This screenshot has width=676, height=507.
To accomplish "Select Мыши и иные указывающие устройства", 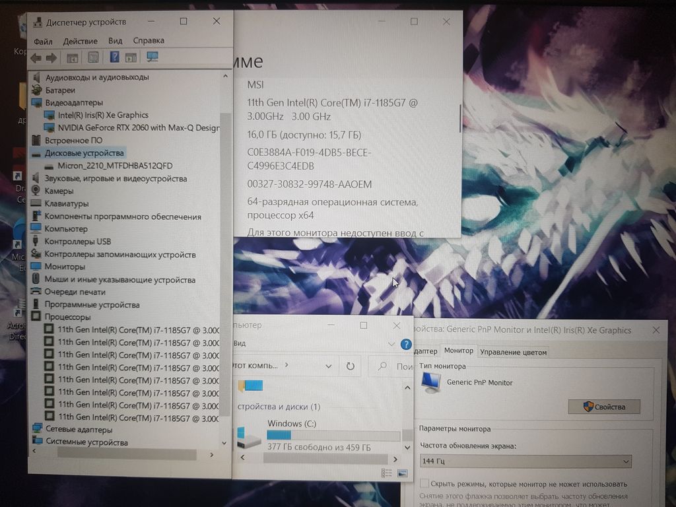I will click(x=120, y=280).
